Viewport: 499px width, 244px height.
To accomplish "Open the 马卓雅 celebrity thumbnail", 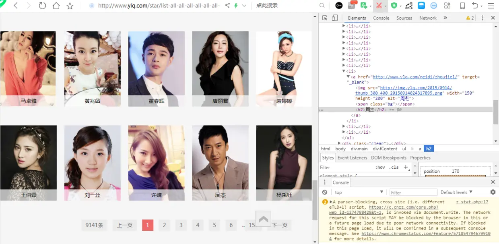I will [28, 68].
